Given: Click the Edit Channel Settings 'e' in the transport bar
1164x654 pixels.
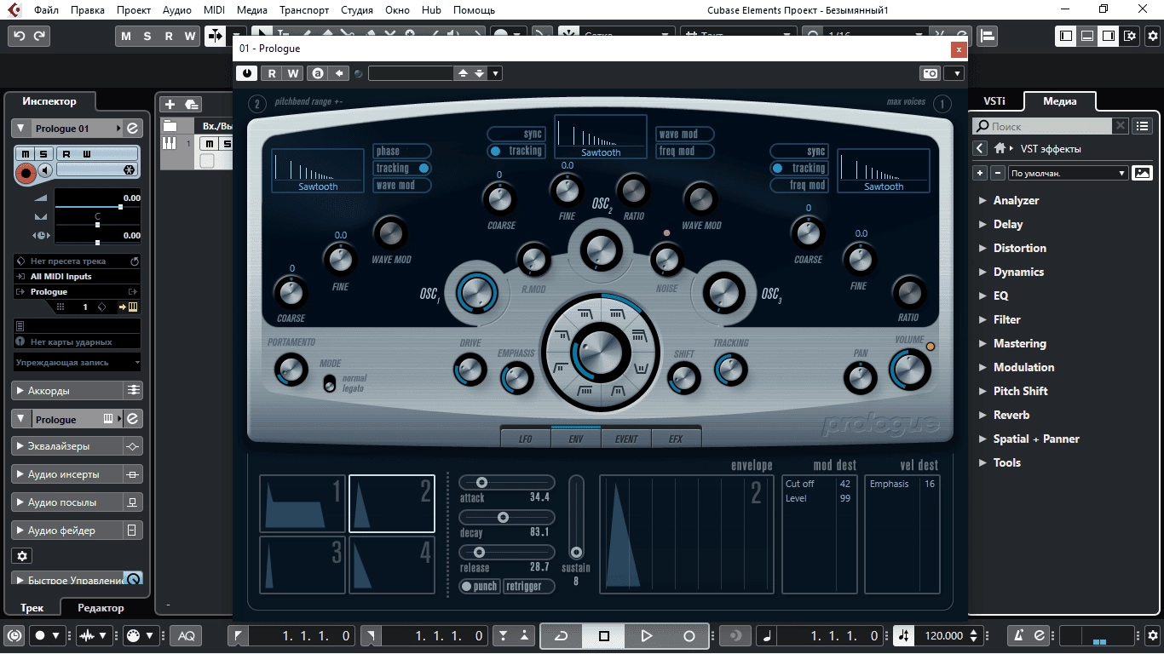Looking at the screenshot, I should [1039, 635].
